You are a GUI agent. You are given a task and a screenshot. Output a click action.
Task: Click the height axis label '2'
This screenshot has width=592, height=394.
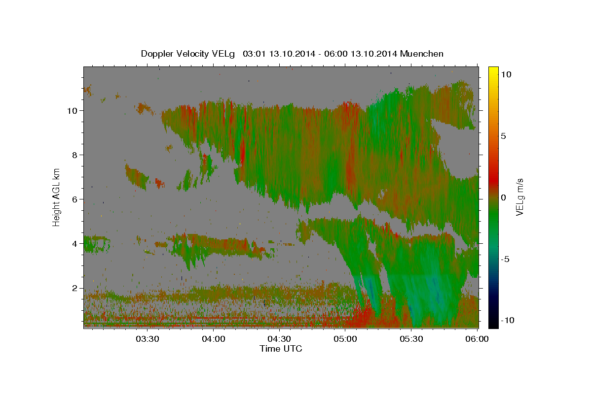click(x=74, y=288)
